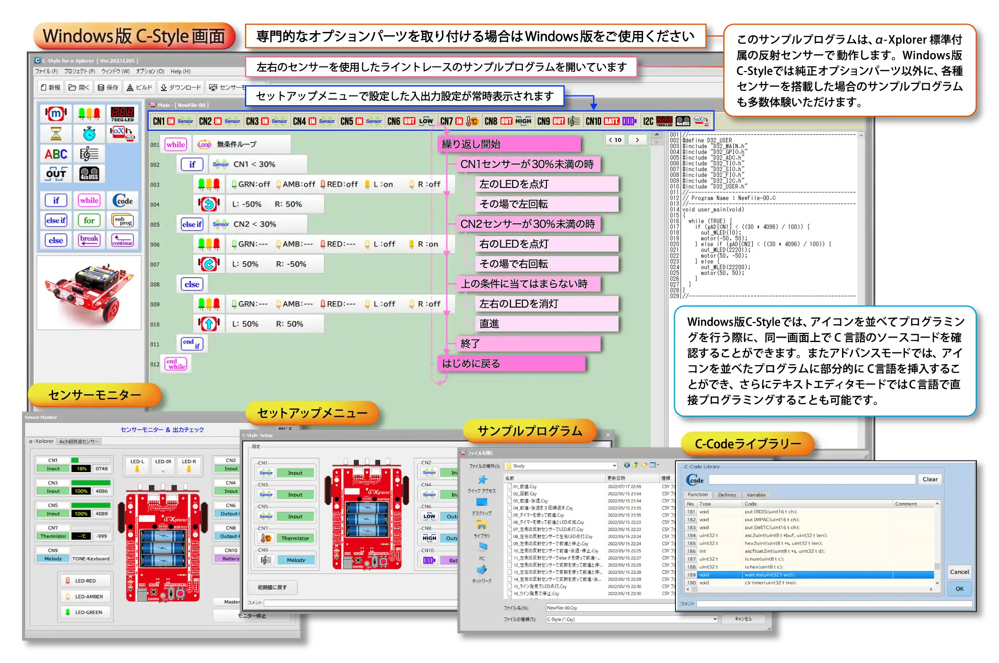Click OK in the C-Code Library
This screenshot has width=999, height=663.
point(959,589)
